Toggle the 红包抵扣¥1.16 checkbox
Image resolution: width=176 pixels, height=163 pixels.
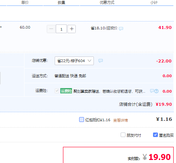(x=81, y=119)
